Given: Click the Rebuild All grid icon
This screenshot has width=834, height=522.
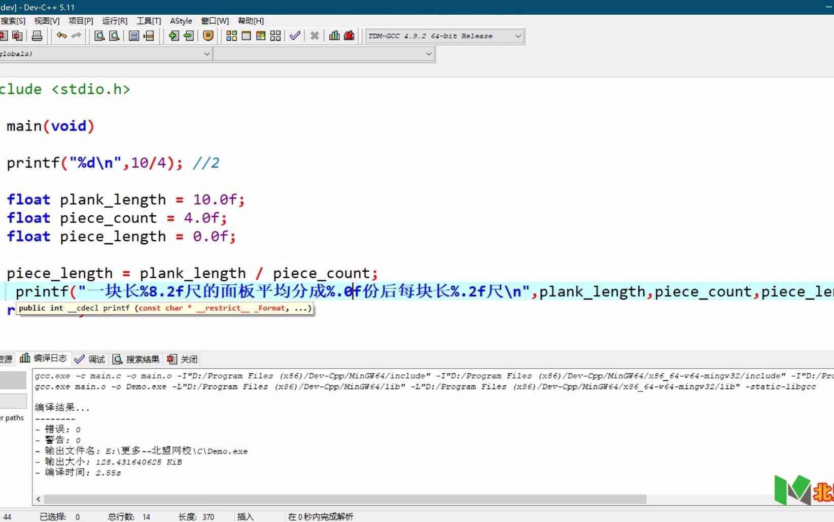Looking at the screenshot, I should (275, 36).
